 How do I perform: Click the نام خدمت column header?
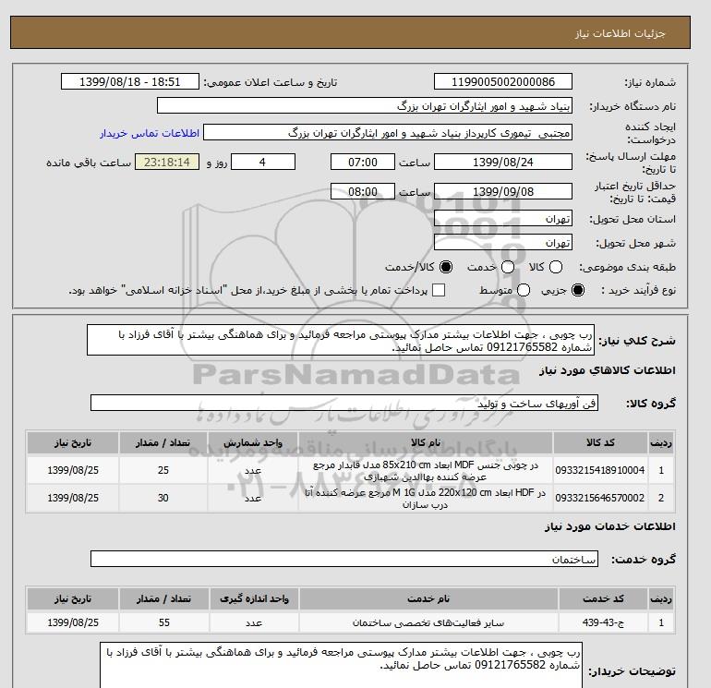click(428, 598)
